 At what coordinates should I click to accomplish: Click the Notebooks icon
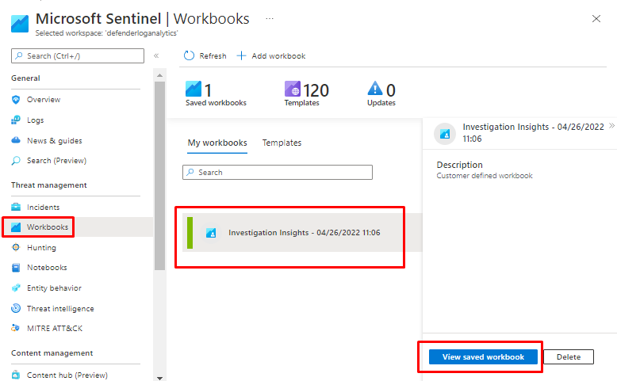(16, 268)
